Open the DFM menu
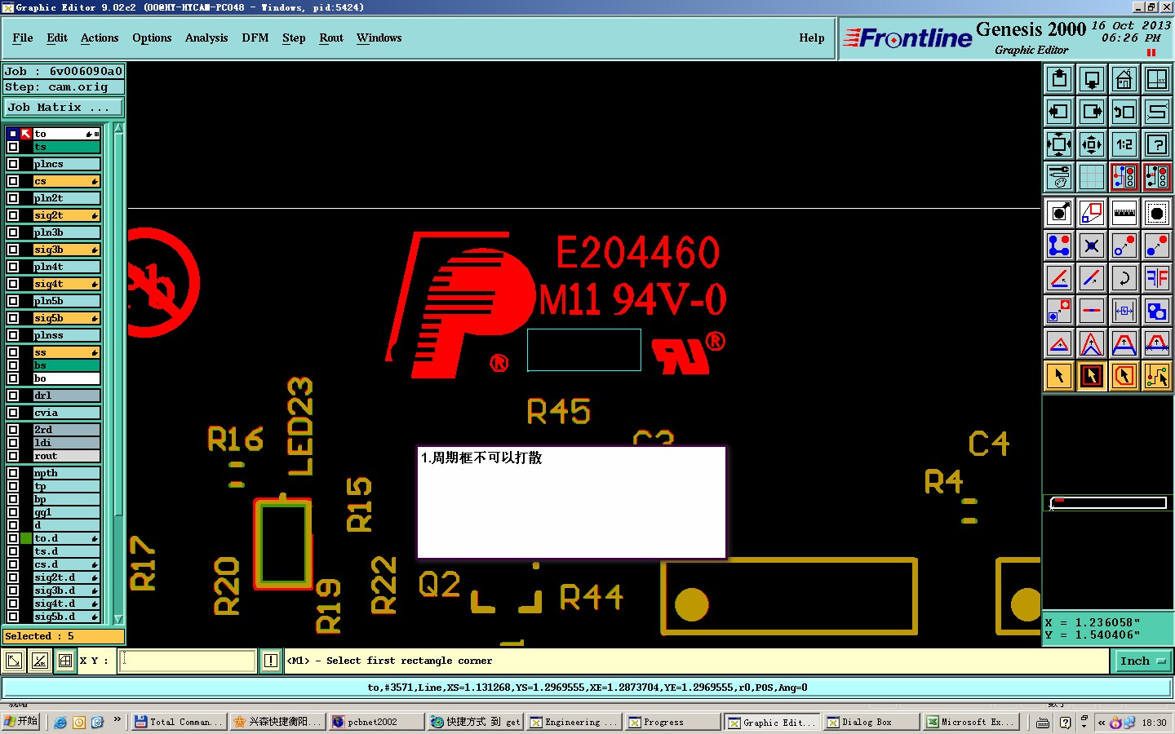 [x=255, y=38]
